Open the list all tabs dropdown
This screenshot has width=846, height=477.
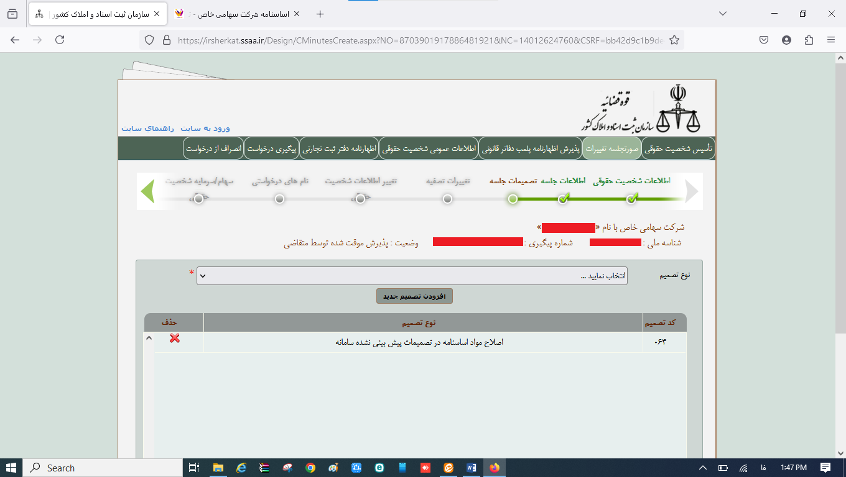[x=722, y=14]
